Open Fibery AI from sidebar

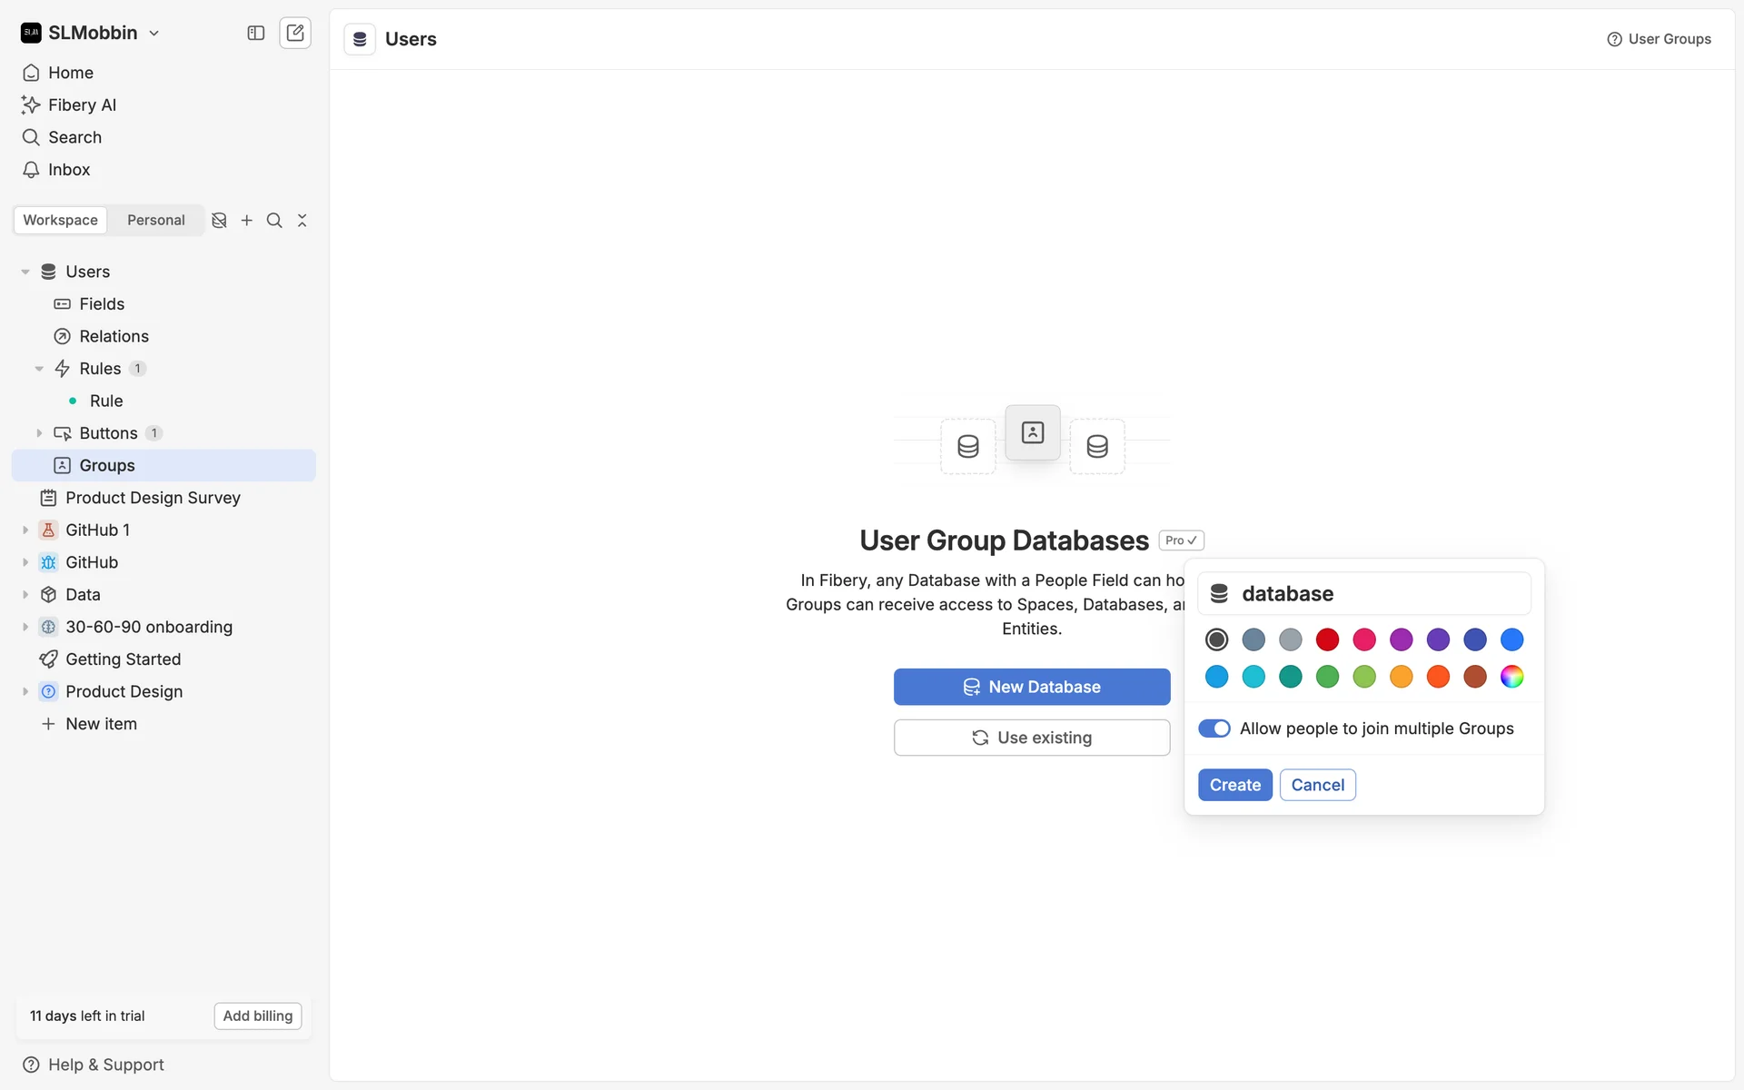[82, 105]
